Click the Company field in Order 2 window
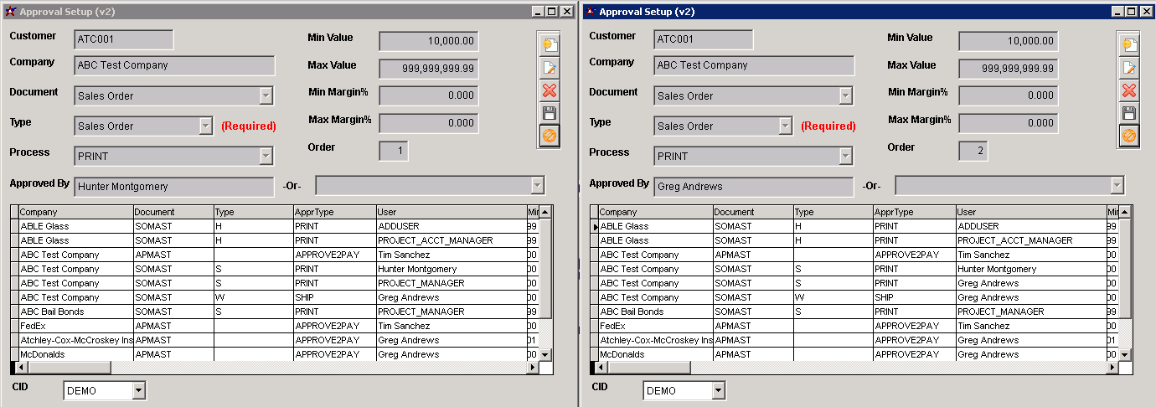Image resolution: width=1156 pixels, height=407 pixels. pos(754,65)
